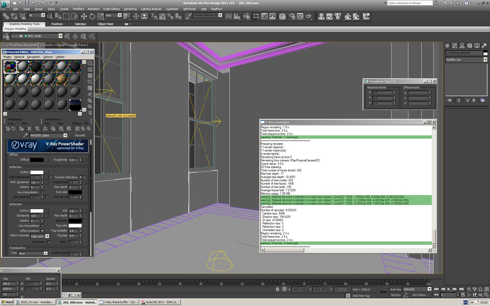
Task: Toggle Refraction Exit color checkbox
Action: 84,221
